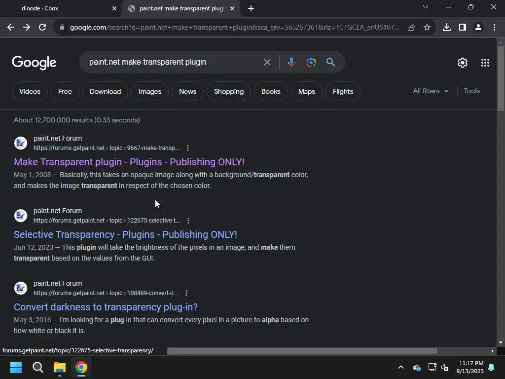Open the notification bell in the taskbar
505x379 pixels.
[492, 367]
